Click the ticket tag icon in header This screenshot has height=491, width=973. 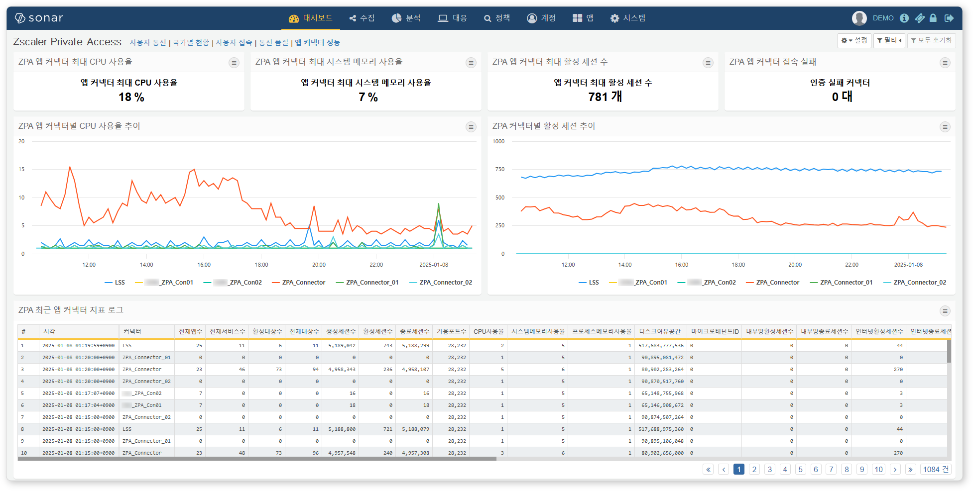pyautogui.click(x=920, y=18)
